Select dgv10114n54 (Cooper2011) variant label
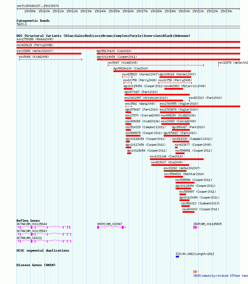Image resolution: width=248 pixels, height=284 pixels. [x=117, y=57]
